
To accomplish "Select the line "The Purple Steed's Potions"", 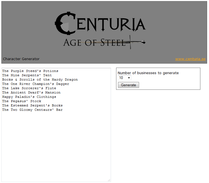I will pyautogui.click(x=30, y=71).
